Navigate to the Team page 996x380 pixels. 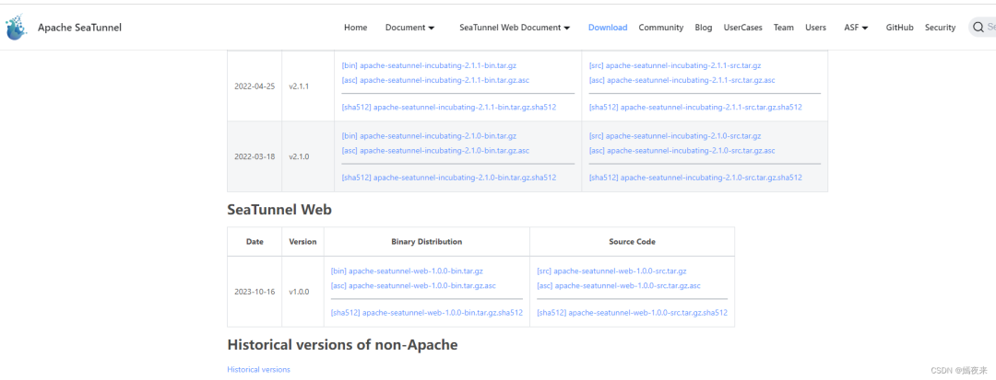point(783,28)
